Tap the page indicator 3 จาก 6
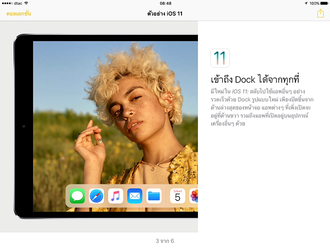 click(x=165, y=241)
